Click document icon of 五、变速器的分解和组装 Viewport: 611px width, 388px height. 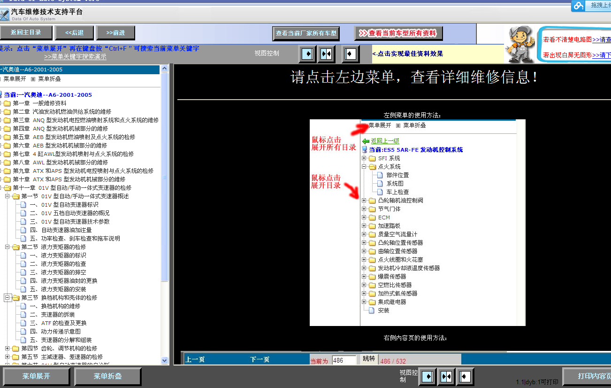coord(23,340)
